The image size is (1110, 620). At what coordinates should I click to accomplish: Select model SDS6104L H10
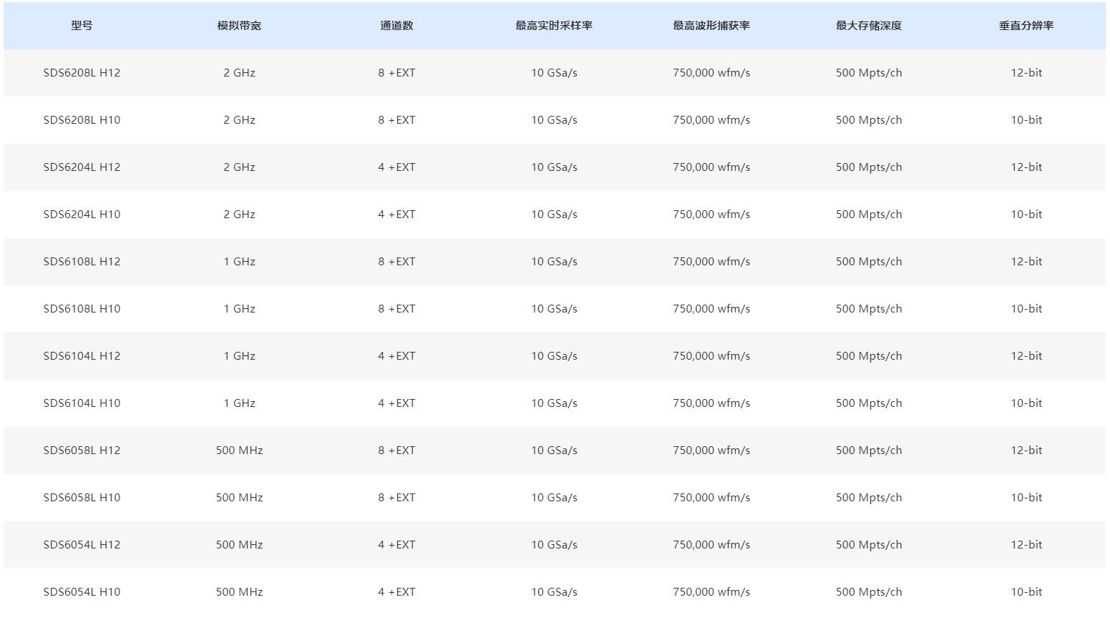click(x=82, y=403)
